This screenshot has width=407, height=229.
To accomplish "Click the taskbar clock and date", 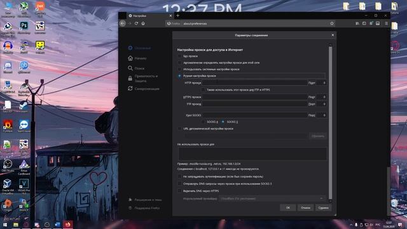I will coord(389,225).
